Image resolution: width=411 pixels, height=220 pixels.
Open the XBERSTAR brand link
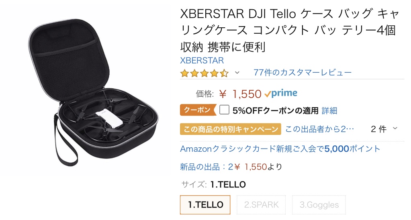pyautogui.click(x=202, y=61)
